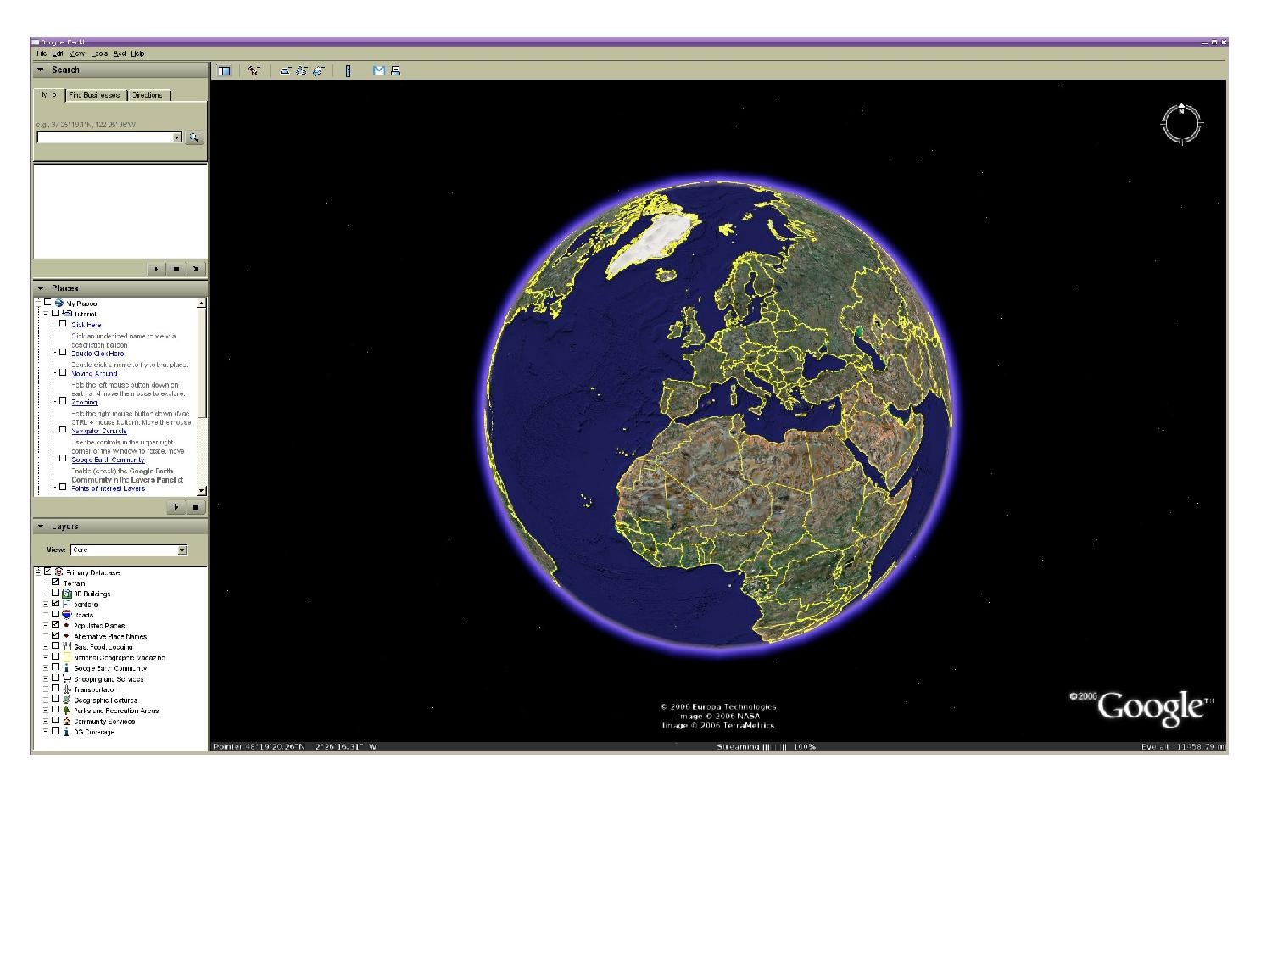This screenshot has height=954, width=1272.
Task: Click the 3D Buildings layer icon
Action: tap(67, 594)
